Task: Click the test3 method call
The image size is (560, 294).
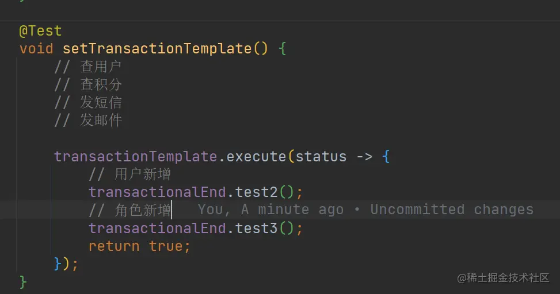Action: click(x=257, y=229)
